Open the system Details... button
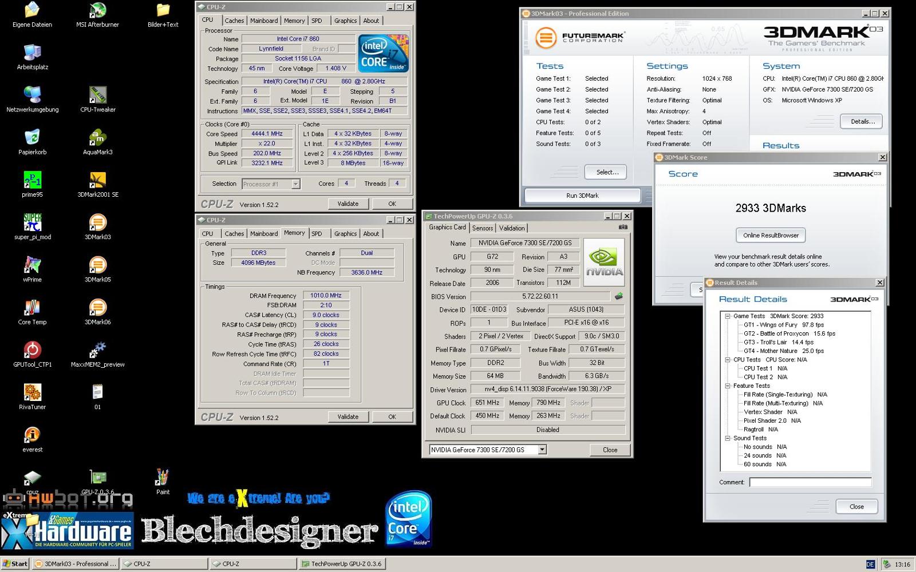The width and height of the screenshot is (916, 572). (862, 121)
